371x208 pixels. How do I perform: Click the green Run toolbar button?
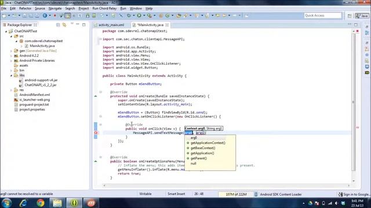point(139,16)
